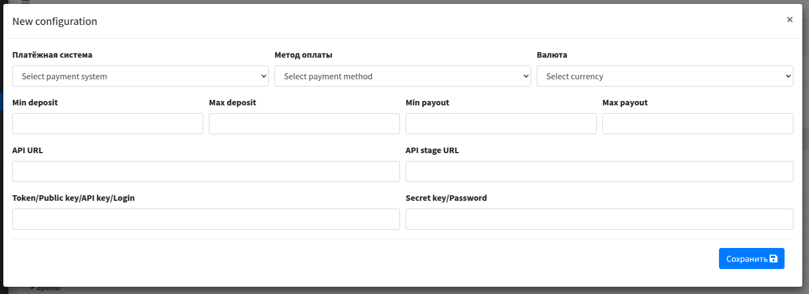Open the Select currency dropdown
The width and height of the screenshot is (809, 294).
(665, 77)
